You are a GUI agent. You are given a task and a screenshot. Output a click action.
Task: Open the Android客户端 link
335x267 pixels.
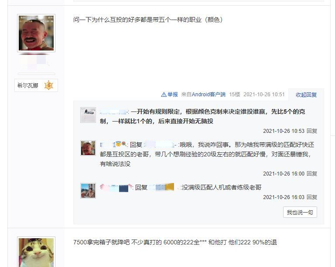pos(209,95)
